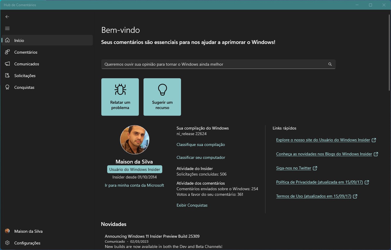391x250 pixels.
Task: Open Classifique sua compilação link
Action: coord(200,144)
